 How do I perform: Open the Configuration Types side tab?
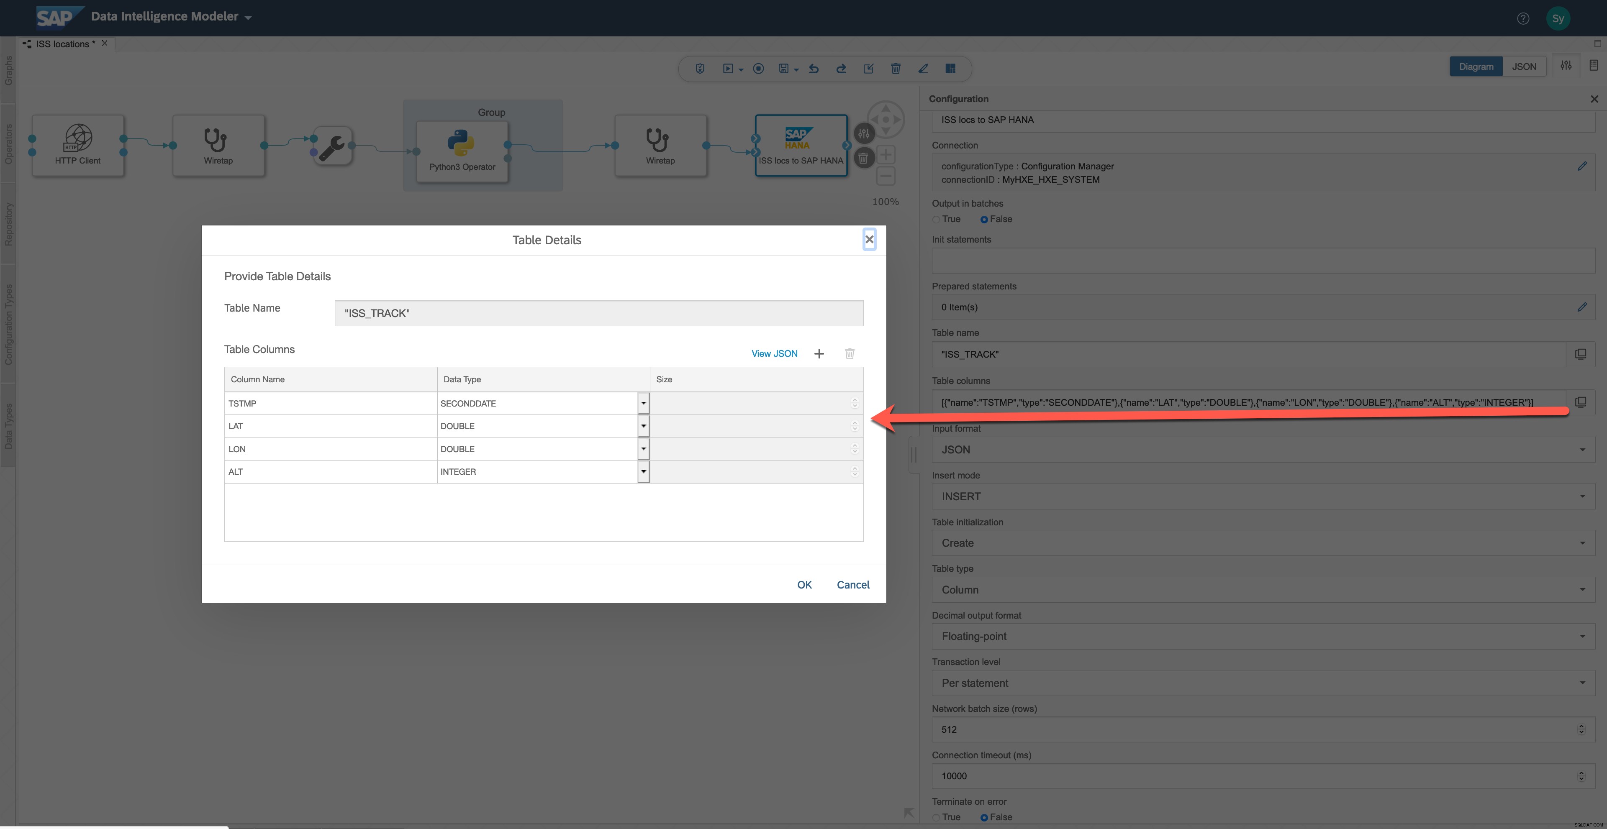8,324
